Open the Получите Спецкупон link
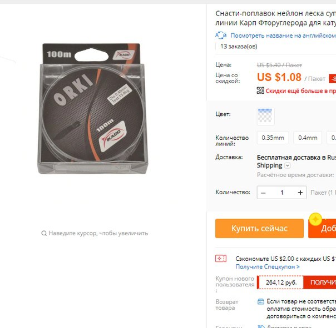This screenshot has width=336, height=328. (268, 266)
